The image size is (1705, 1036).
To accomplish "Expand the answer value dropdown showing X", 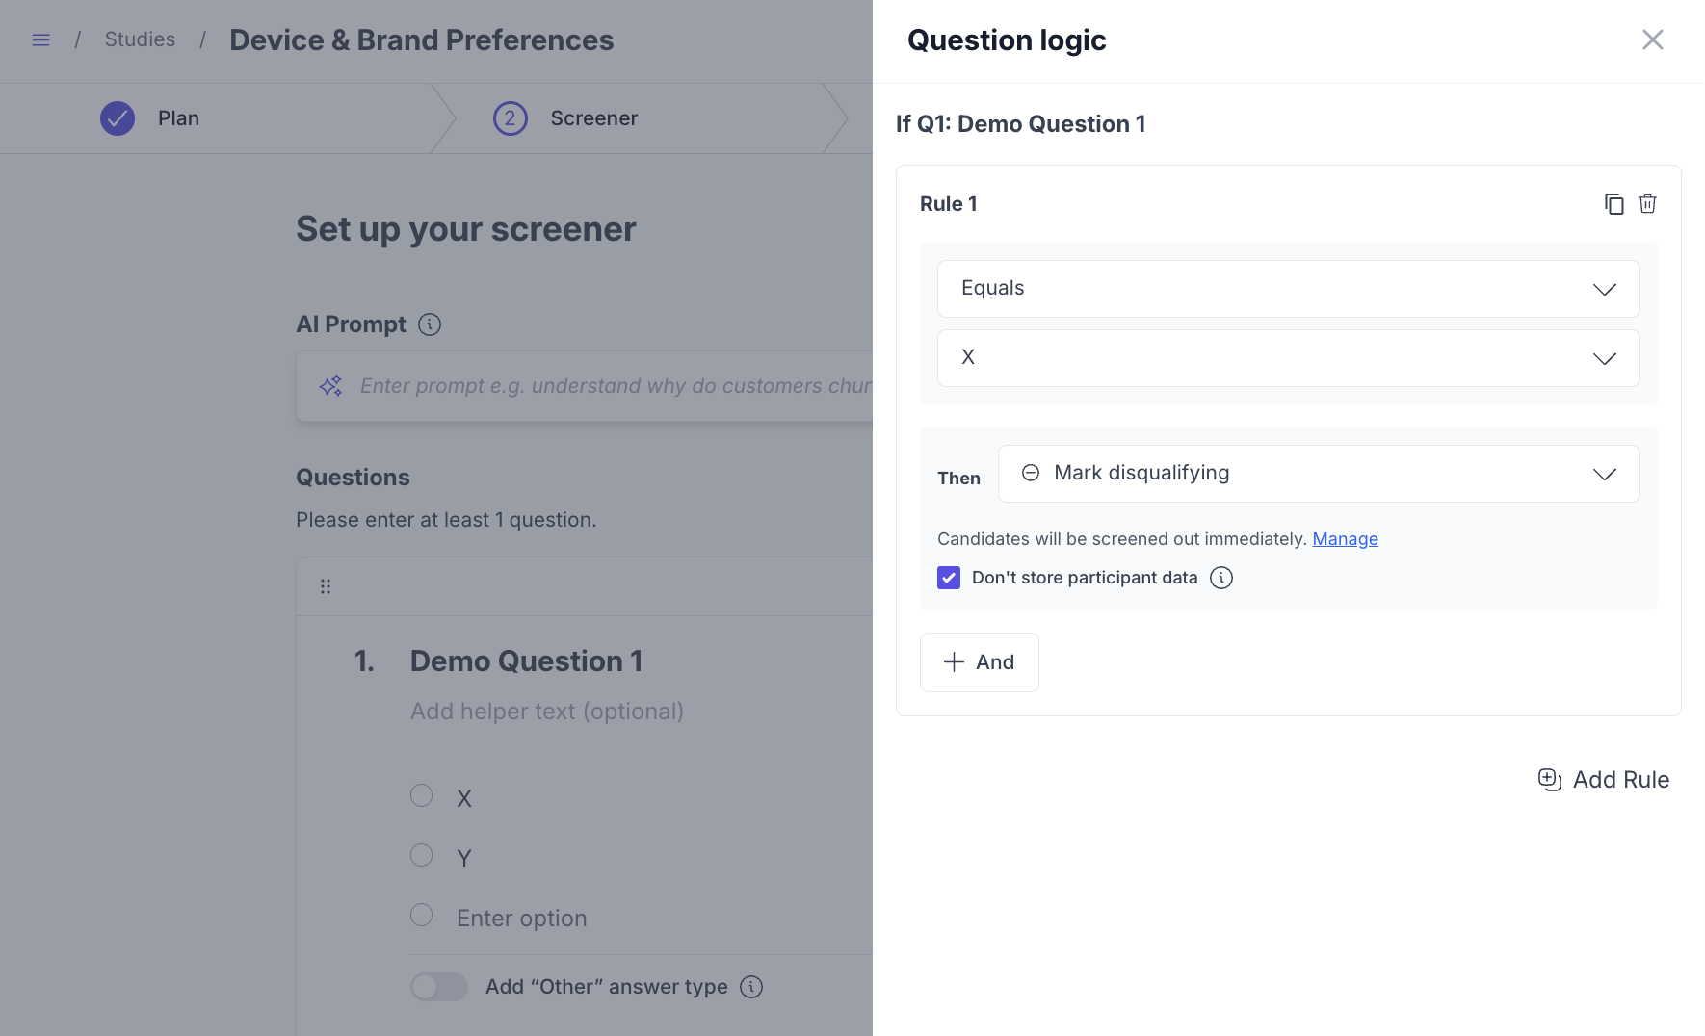I will point(1288,358).
